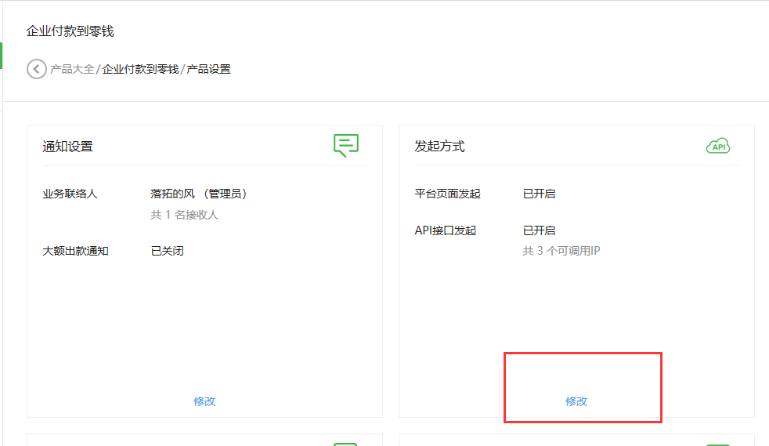This screenshot has width=769, height=446.
Task: Click the 发起方式 card heading
Action: 439,147
